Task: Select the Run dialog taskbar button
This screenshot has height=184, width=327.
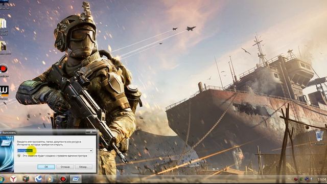Action: (76, 179)
